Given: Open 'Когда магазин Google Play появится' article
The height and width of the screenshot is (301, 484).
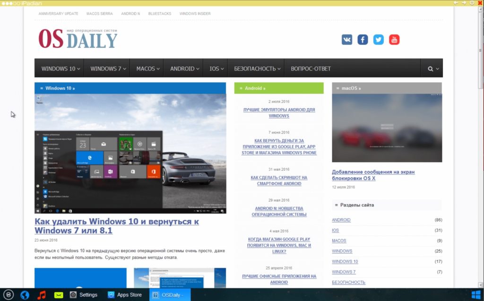Looking at the screenshot, I should click(x=279, y=245).
